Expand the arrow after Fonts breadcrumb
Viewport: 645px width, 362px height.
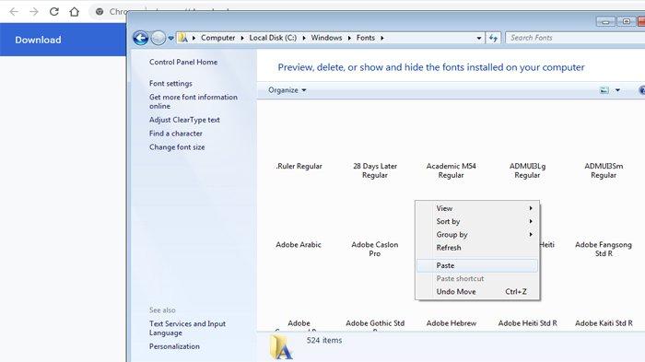[381, 38]
